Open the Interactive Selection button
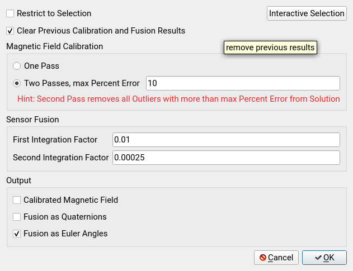Image resolution: width=353 pixels, height=271 pixels. [307, 13]
